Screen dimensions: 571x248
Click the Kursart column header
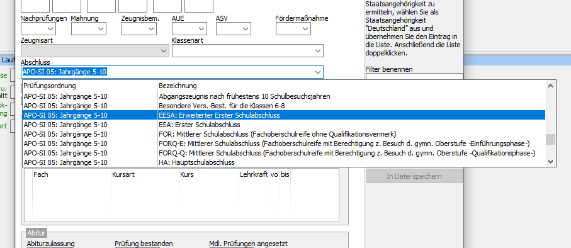145,174
